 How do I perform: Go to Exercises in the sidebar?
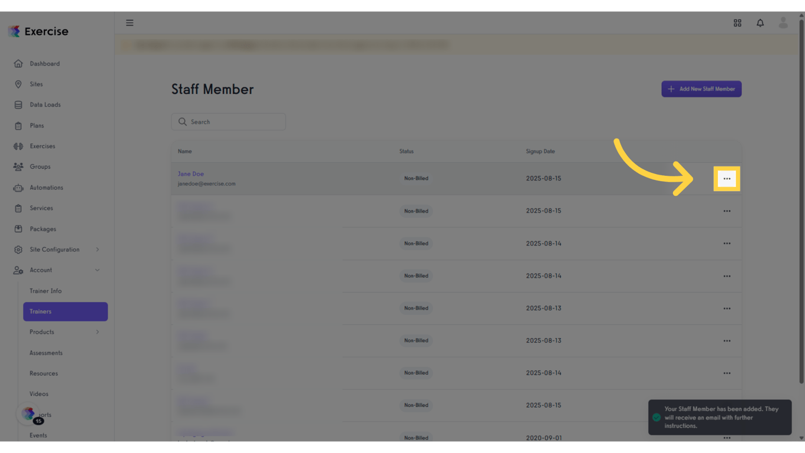(42, 146)
